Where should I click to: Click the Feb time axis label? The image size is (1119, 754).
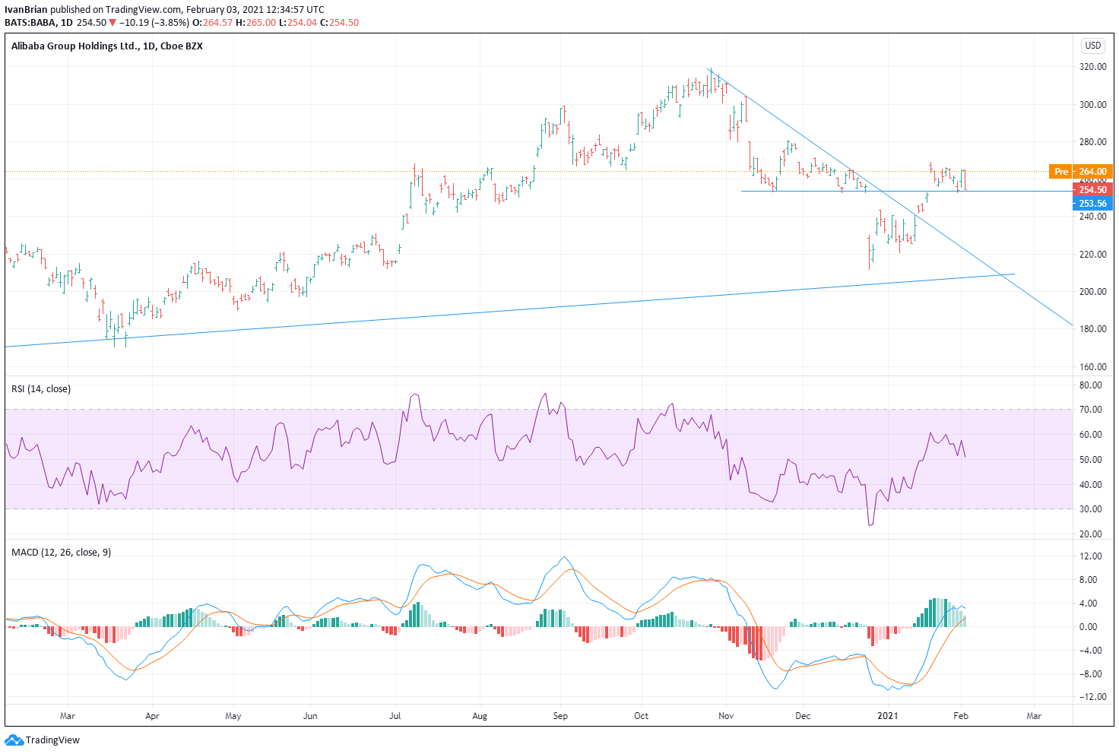960,716
